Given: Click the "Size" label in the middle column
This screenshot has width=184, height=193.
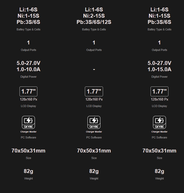Looking at the screenshot, I should pos(94,158).
